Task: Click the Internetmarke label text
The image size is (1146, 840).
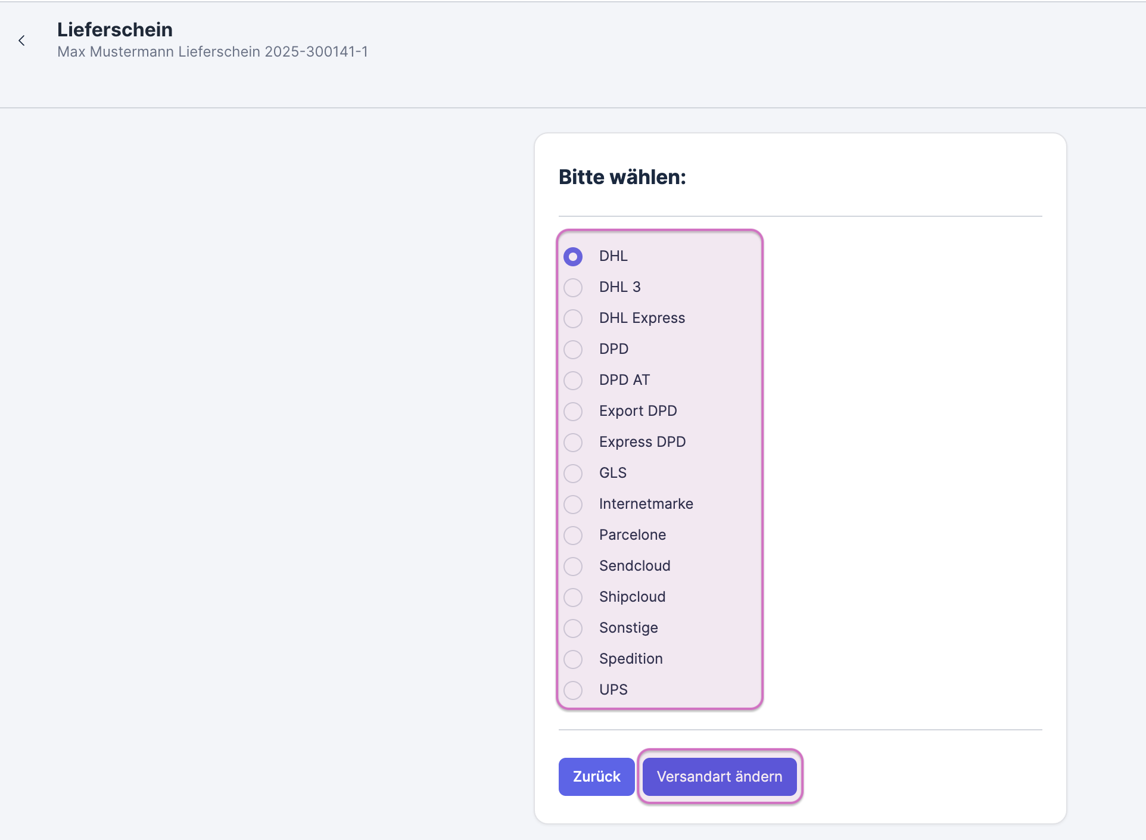Action: point(646,504)
